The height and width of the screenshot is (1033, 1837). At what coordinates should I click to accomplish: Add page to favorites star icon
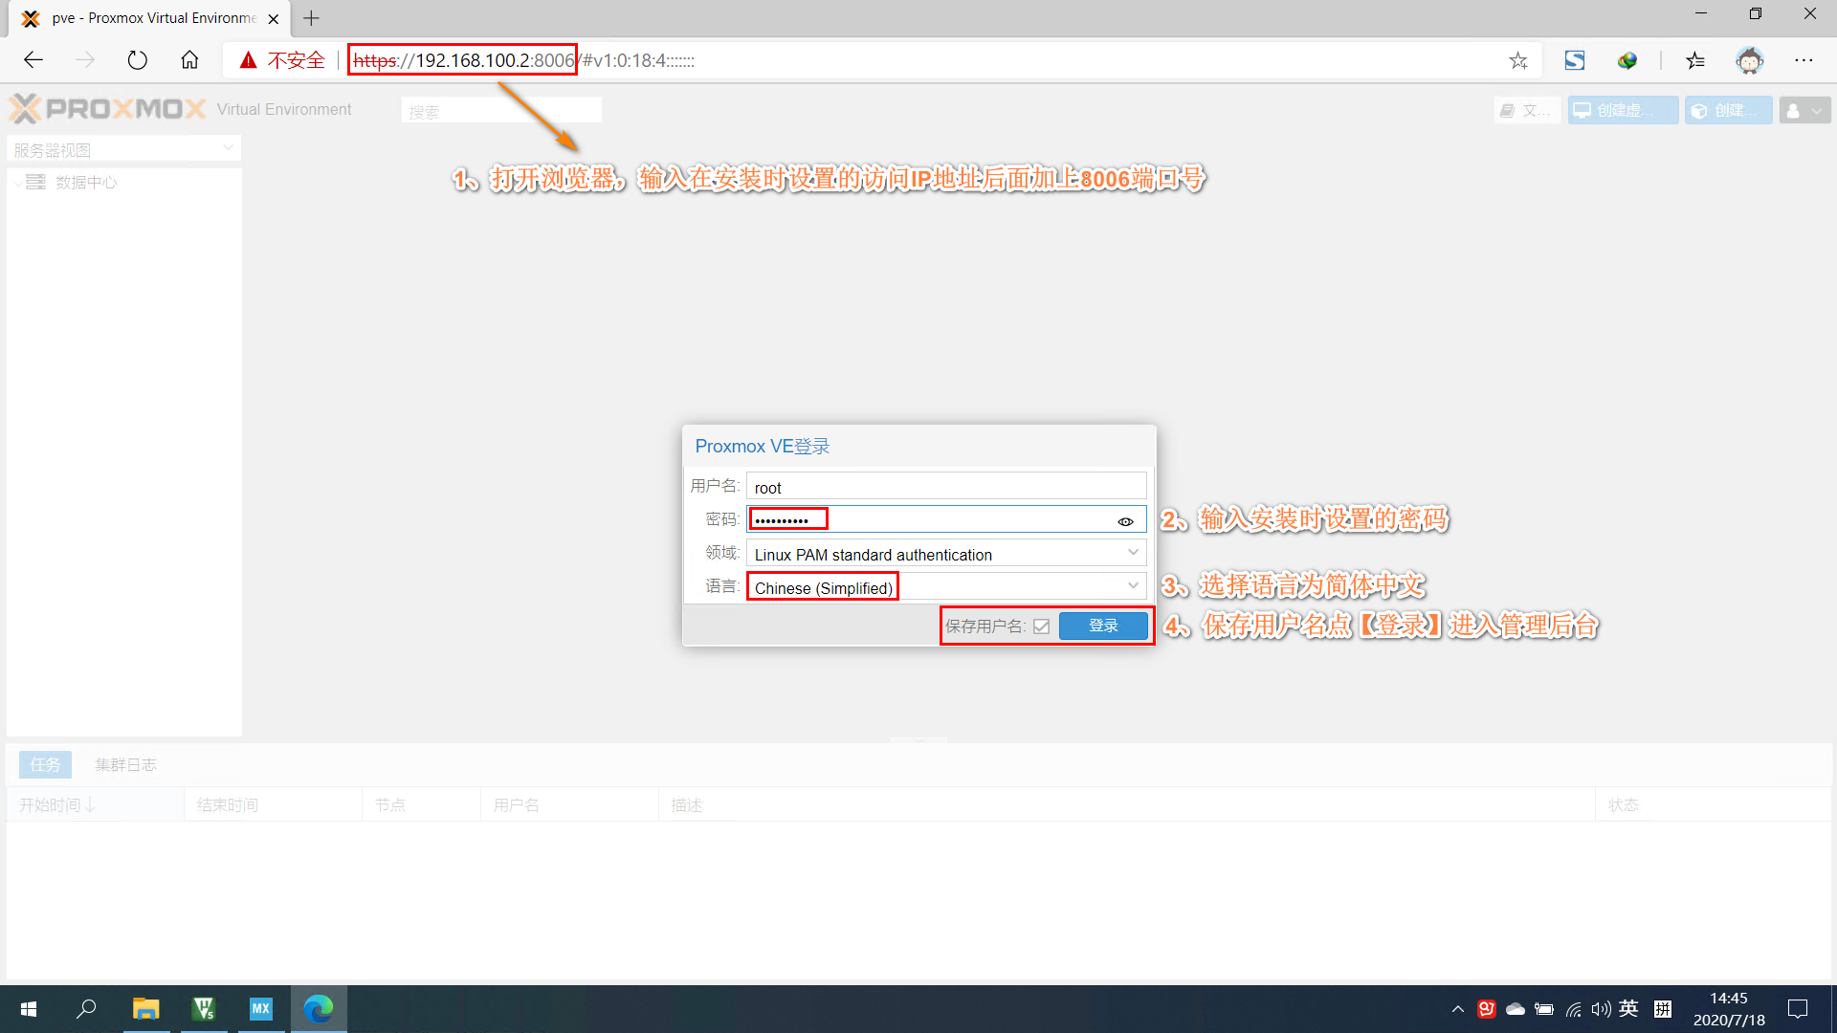(x=1518, y=60)
